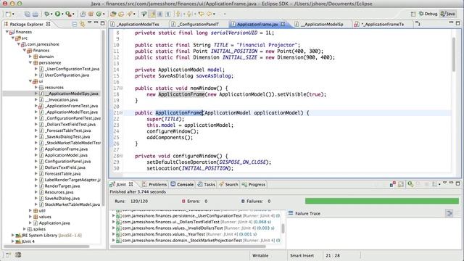Screen dimensions: 464x261
Task: Toggle Mark Occurrences in the toolbar
Action: pyautogui.click(x=152, y=14)
